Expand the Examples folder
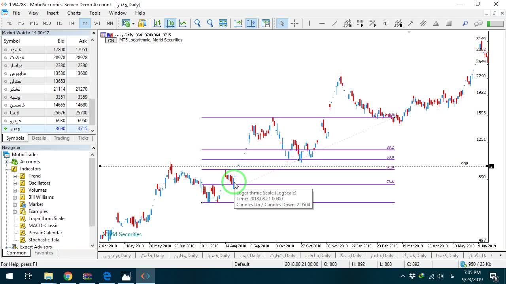This screenshot has height=284, width=506. (15, 211)
